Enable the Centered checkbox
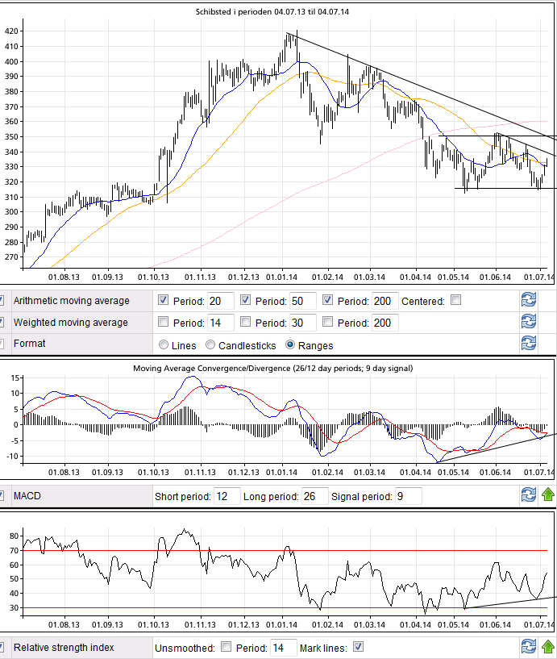This screenshot has width=557, height=659. tap(456, 301)
